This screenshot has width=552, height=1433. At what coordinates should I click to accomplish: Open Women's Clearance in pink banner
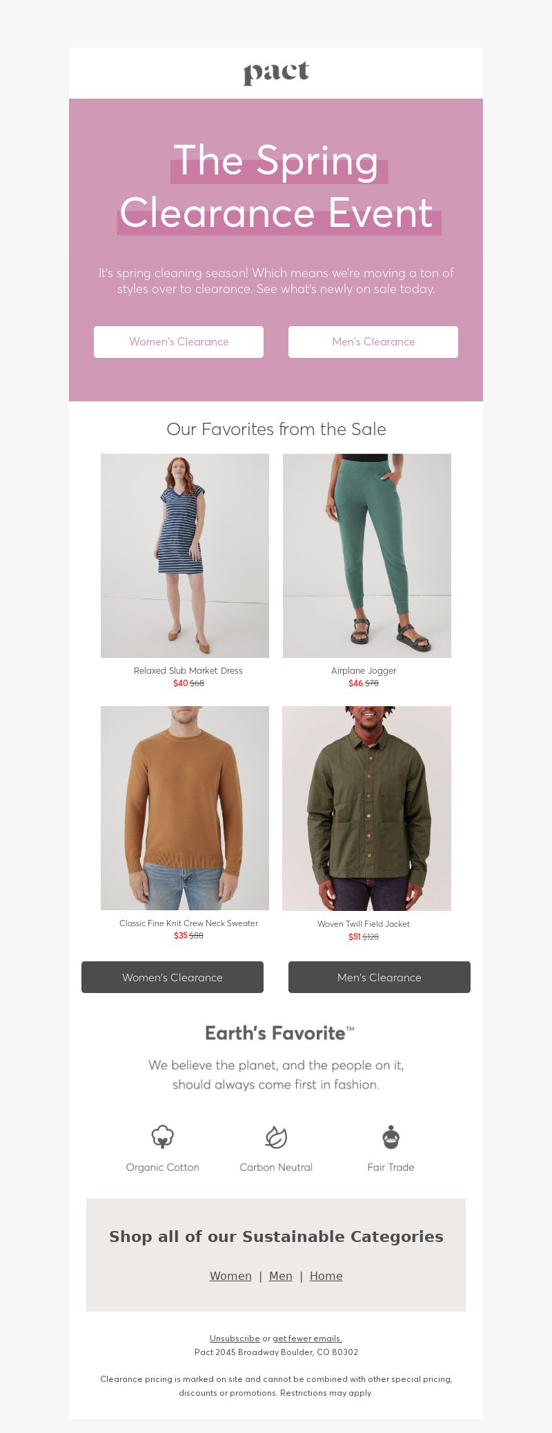pos(179,342)
